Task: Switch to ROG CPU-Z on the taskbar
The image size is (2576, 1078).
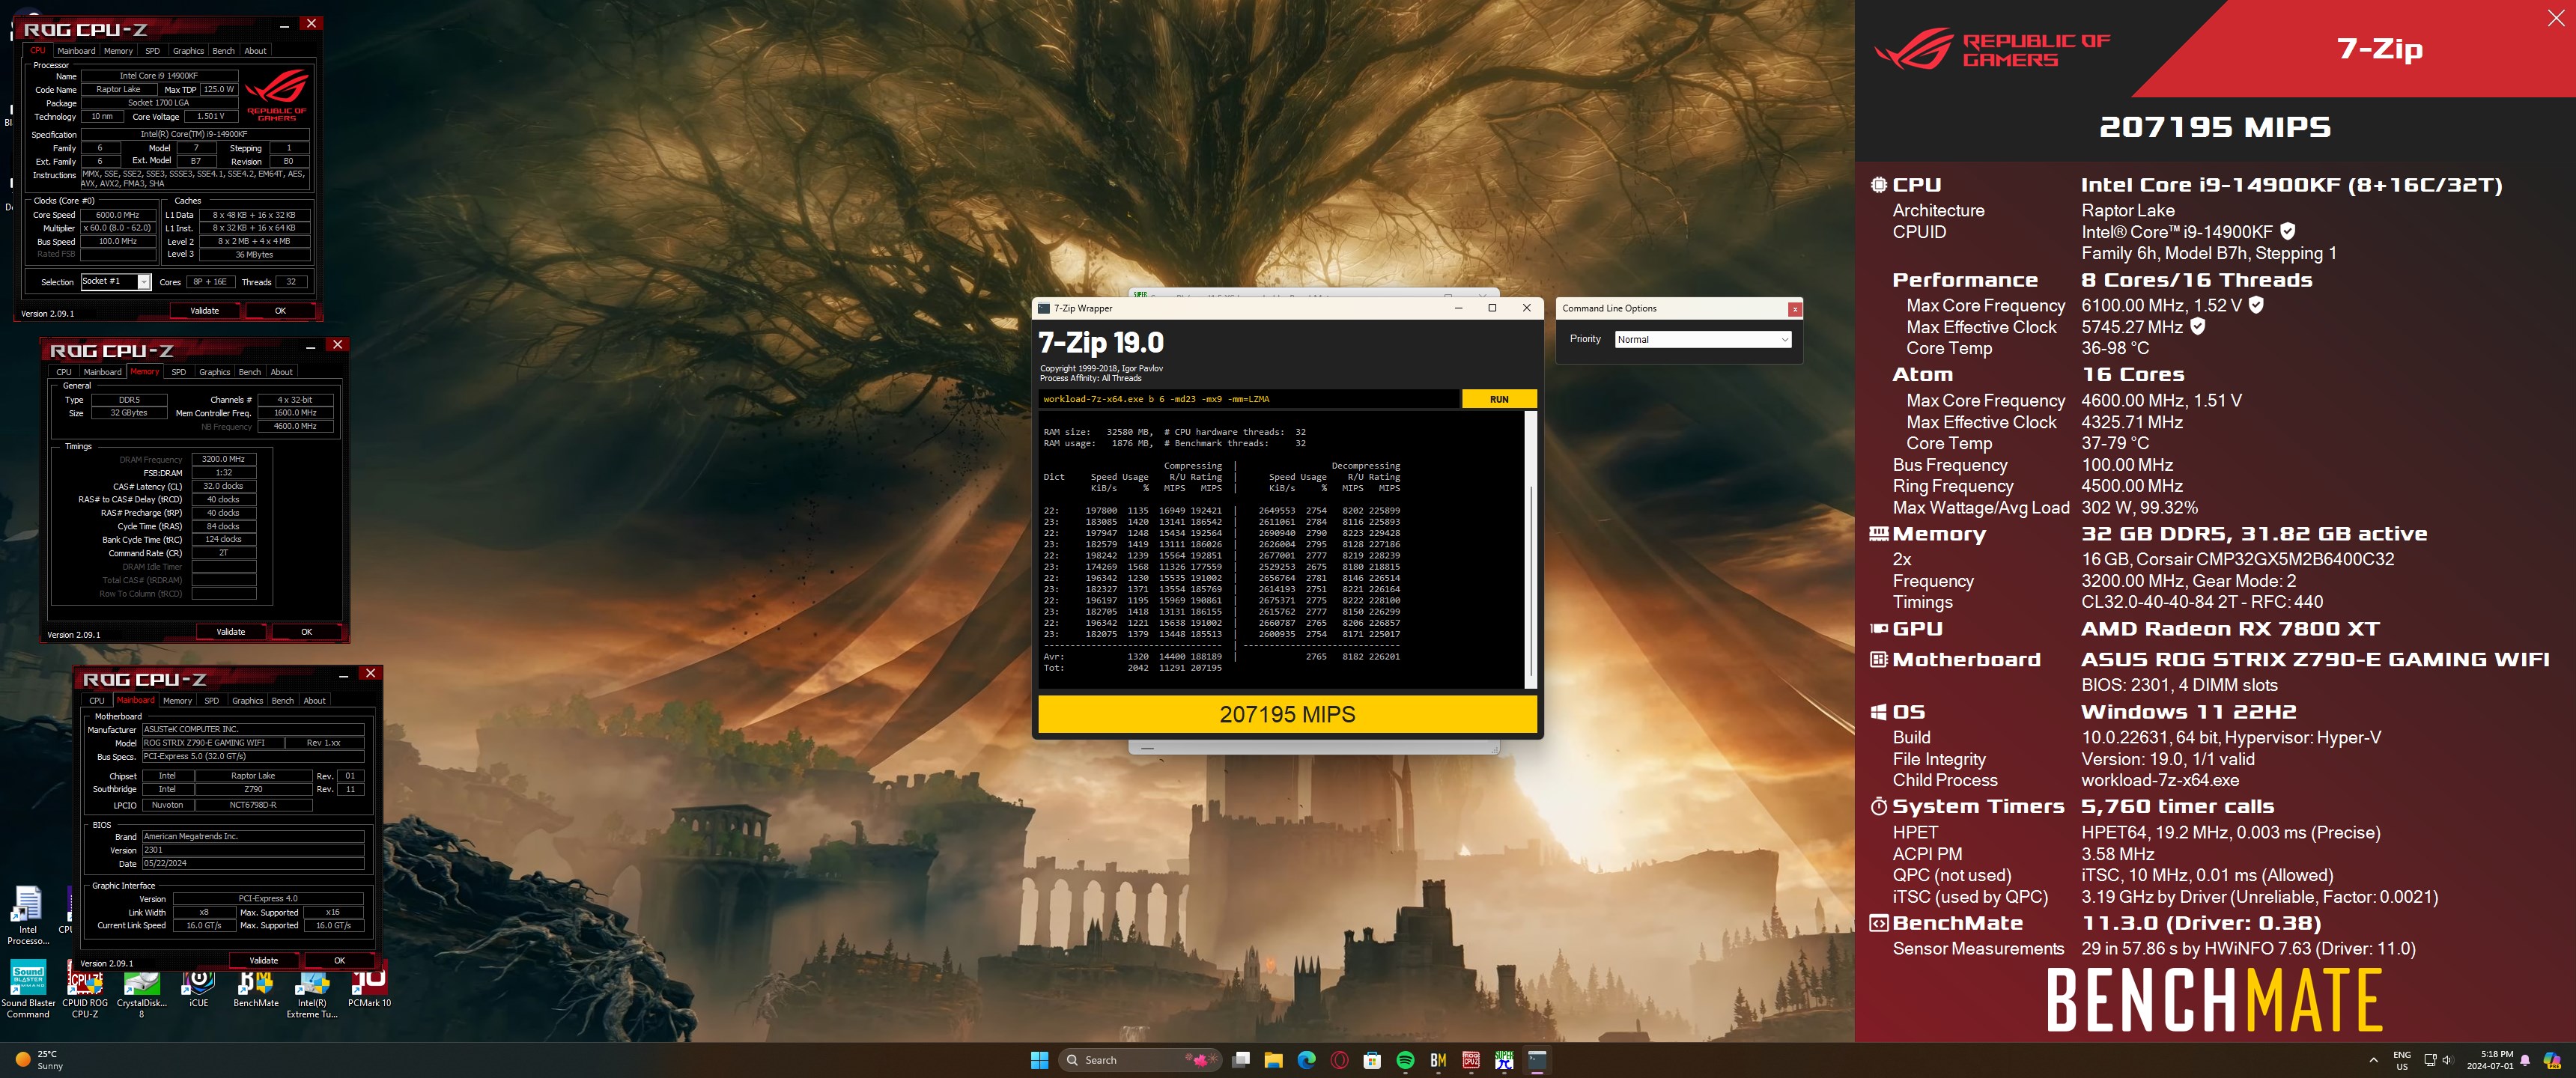Action: pos(1471,1060)
